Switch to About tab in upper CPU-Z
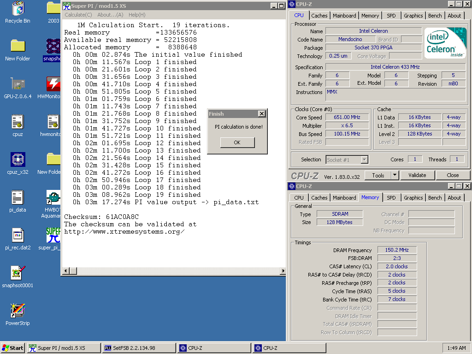 (454, 16)
